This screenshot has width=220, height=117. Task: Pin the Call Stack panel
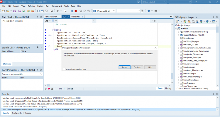[x=38, y=17]
